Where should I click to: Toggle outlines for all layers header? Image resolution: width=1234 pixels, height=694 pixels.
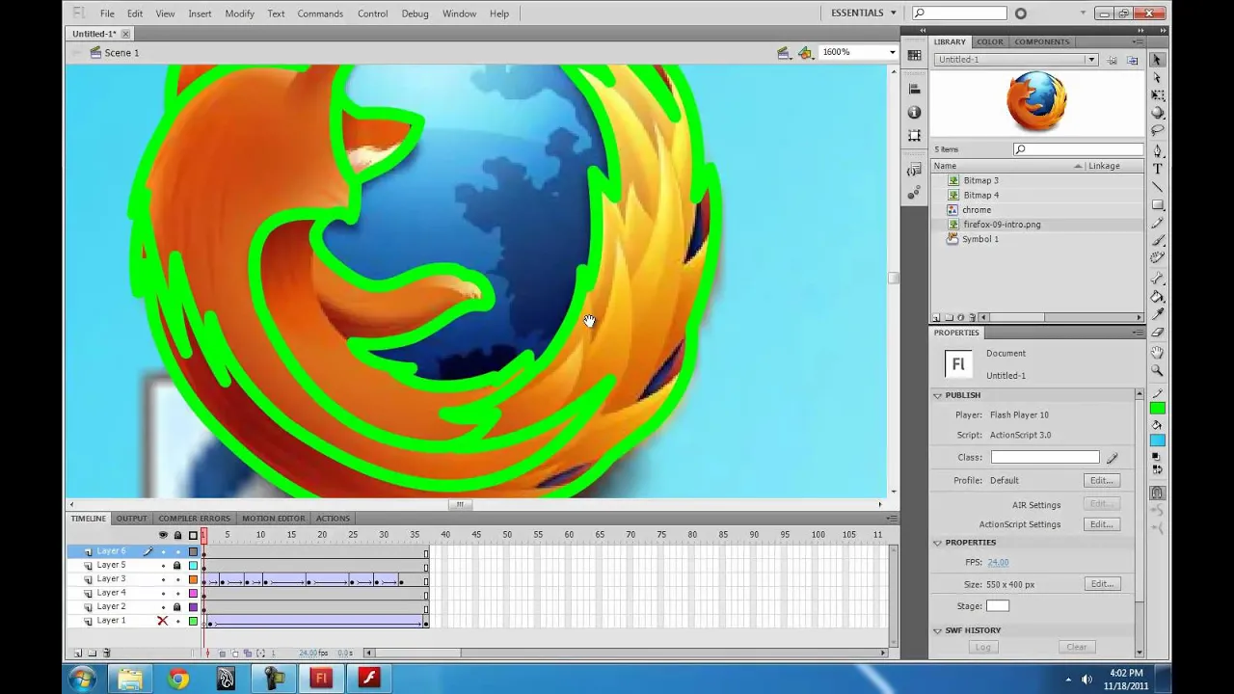click(193, 535)
